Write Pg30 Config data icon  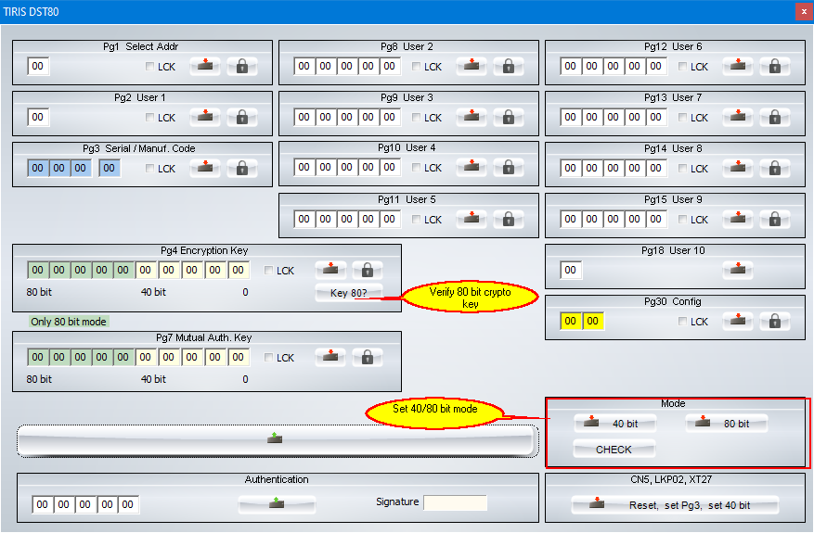(738, 321)
